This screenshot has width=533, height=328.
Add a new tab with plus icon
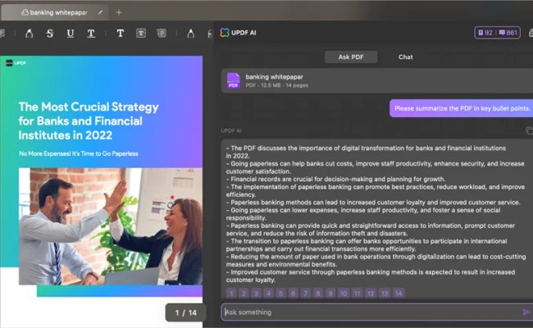(119, 12)
